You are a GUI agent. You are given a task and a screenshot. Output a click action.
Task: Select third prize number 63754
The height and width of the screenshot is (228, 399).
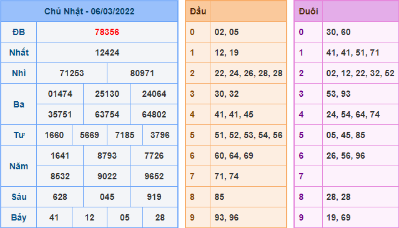tap(107, 114)
